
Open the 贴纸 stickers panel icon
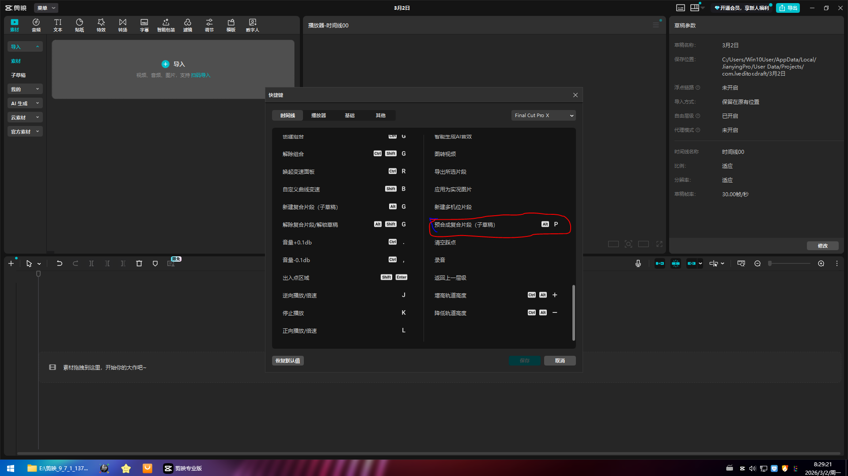(79, 25)
